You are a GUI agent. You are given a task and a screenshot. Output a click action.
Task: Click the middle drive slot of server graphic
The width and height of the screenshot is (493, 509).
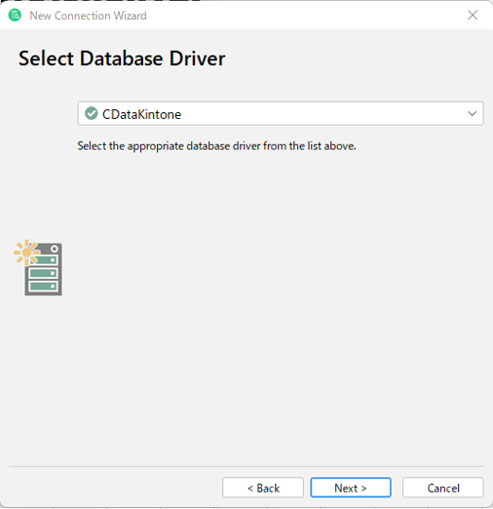coord(43,273)
